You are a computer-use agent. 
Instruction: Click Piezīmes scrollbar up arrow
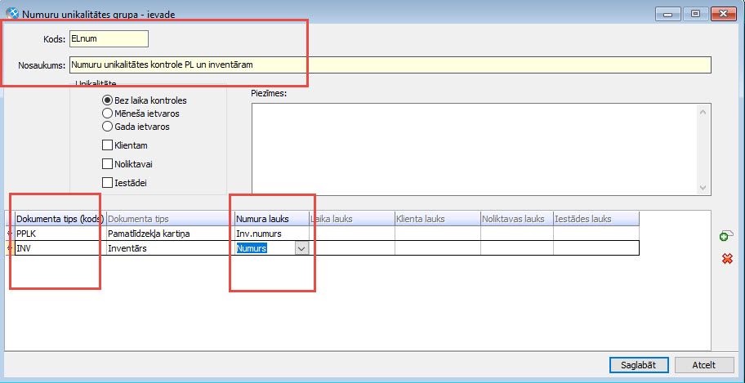[x=703, y=112]
